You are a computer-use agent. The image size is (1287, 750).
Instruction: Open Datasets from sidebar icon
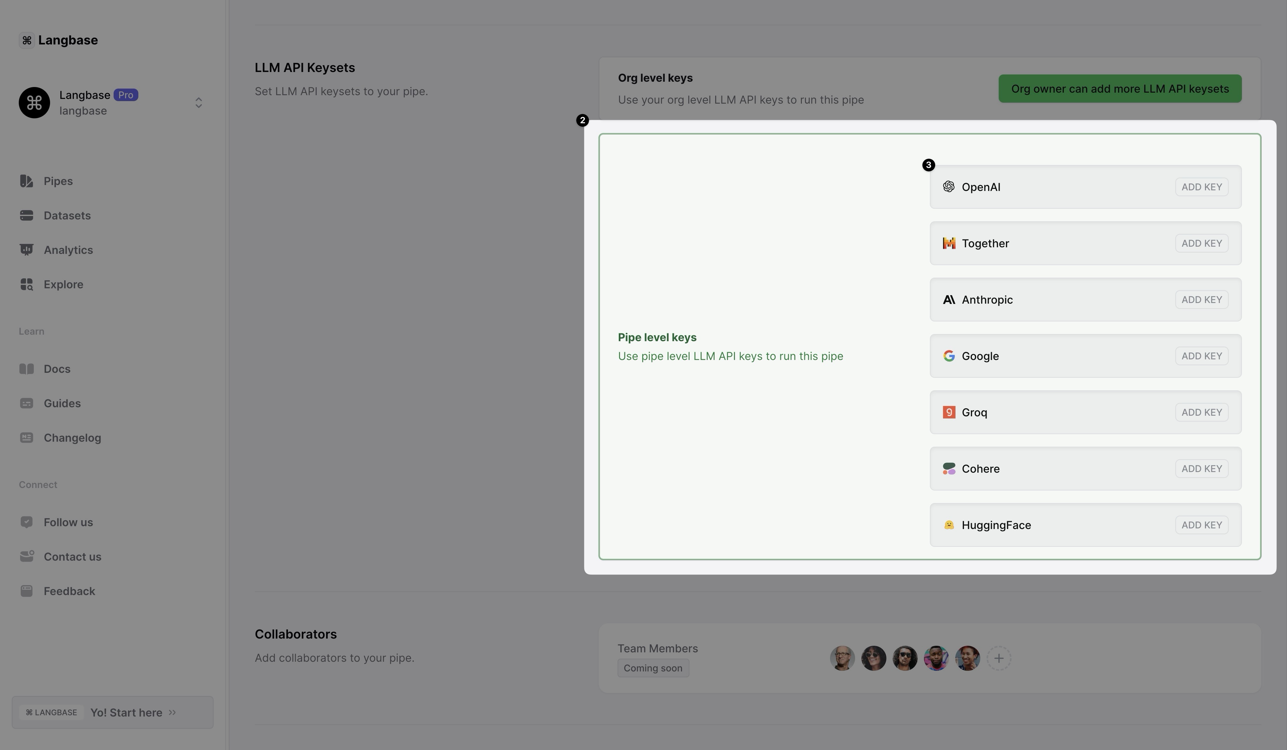(x=27, y=216)
